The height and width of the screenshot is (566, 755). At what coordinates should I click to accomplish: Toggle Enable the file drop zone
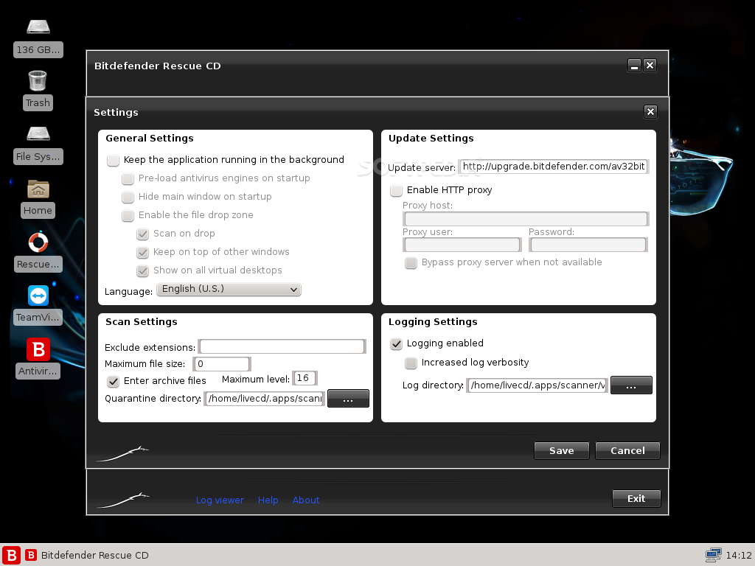point(128,216)
